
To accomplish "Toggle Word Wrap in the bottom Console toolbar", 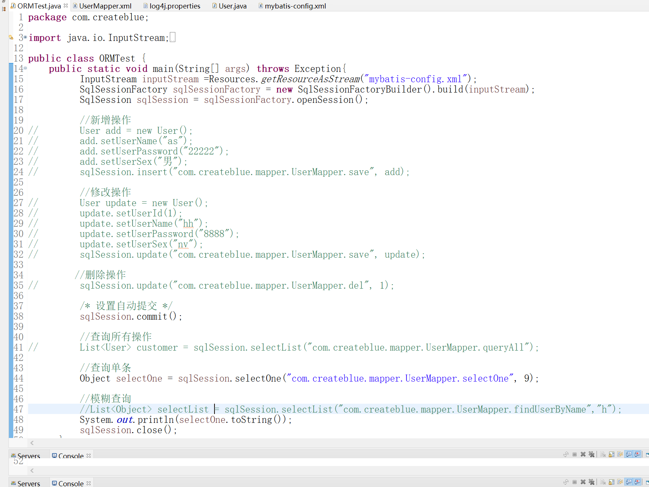I will click(x=620, y=482).
